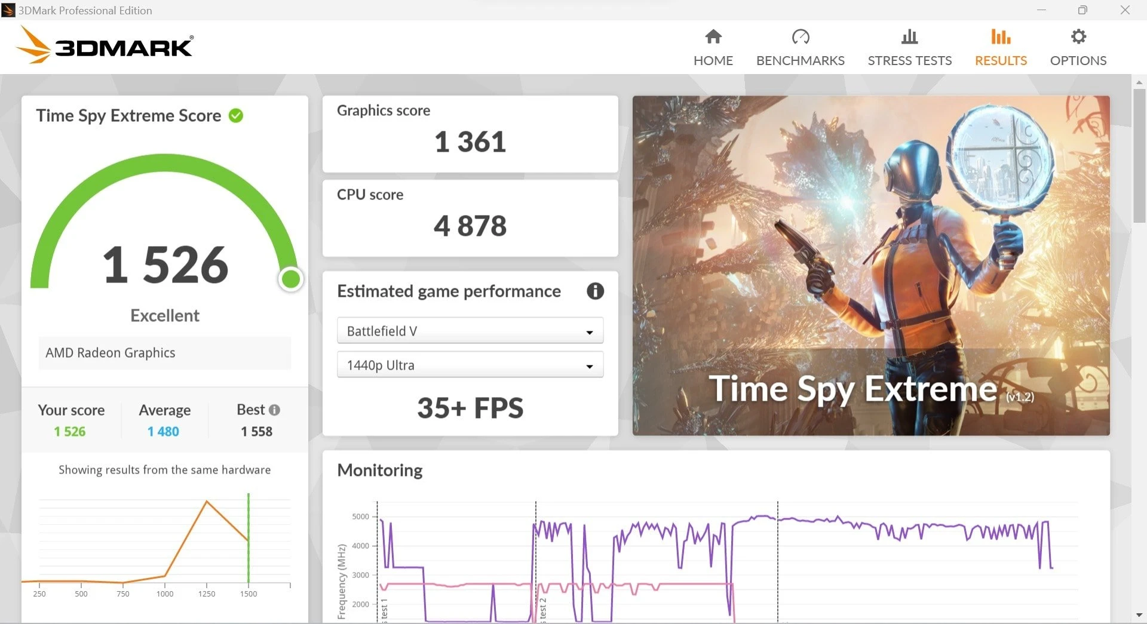Click the 3DMark app icon in title bar
Viewport: 1147px width, 624px height.
pyautogui.click(x=8, y=10)
